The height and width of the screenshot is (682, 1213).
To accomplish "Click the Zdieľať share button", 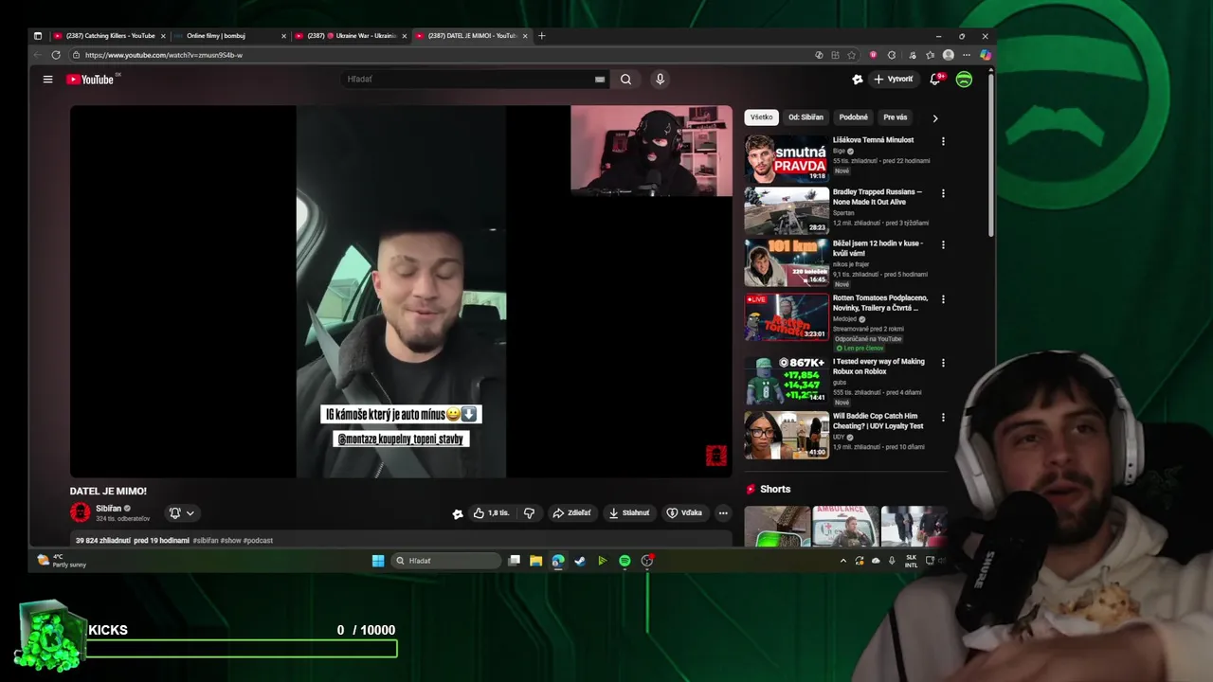I will pyautogui.click(x=571, y=512).
